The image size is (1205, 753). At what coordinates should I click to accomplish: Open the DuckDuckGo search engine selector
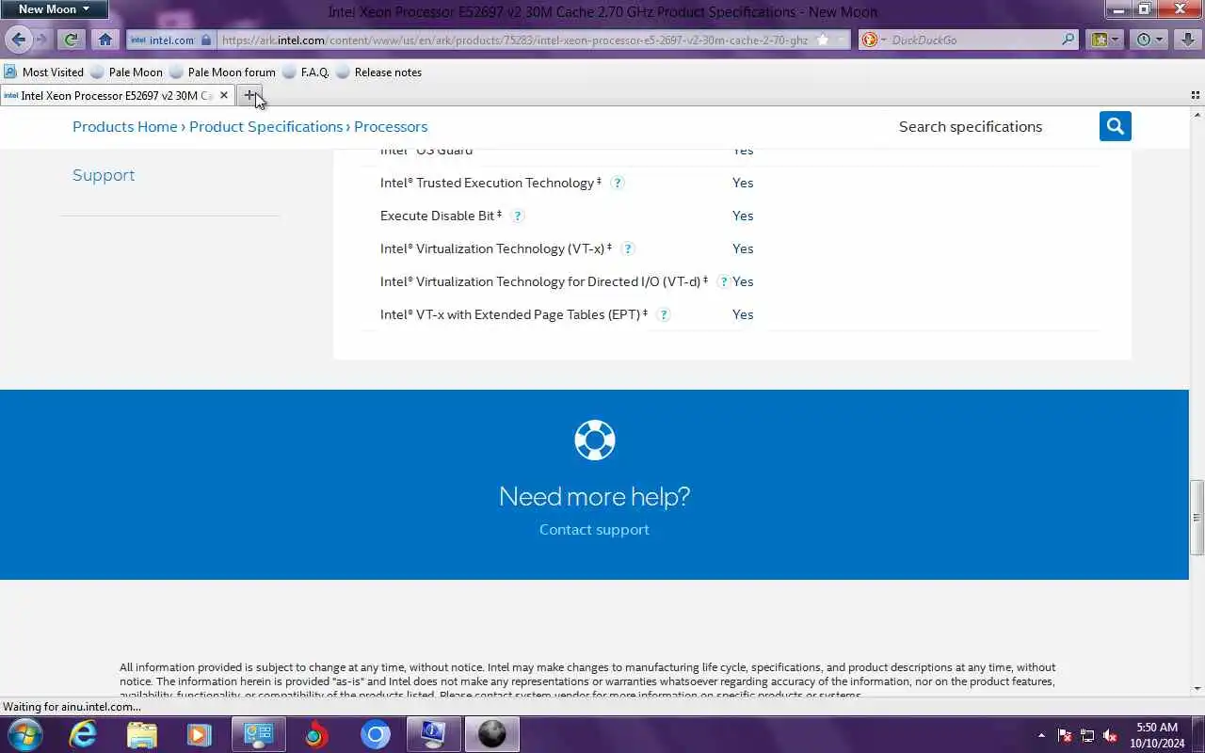pos(873,40)
